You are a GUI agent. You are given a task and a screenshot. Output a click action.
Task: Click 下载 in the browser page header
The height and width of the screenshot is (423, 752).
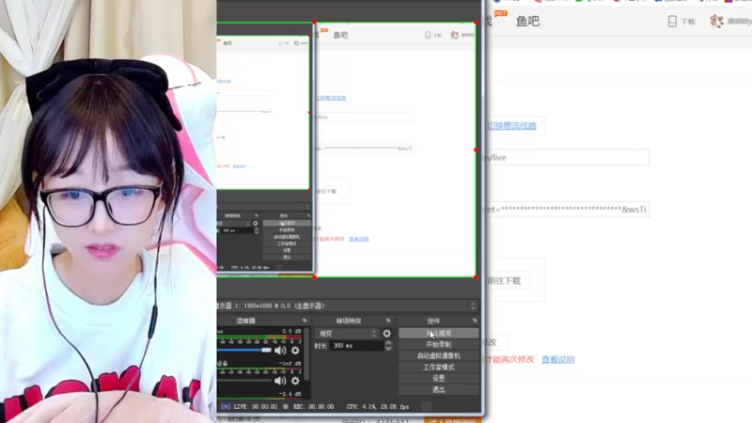coord(688,22)
